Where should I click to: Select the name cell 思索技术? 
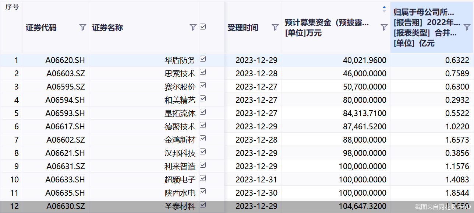pos(180,74)
